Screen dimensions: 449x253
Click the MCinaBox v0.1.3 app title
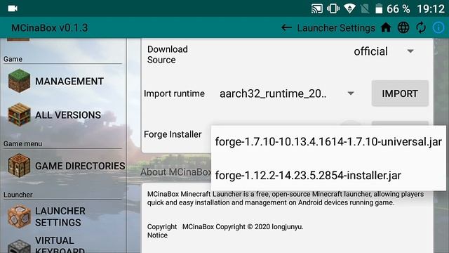[50, 28]
